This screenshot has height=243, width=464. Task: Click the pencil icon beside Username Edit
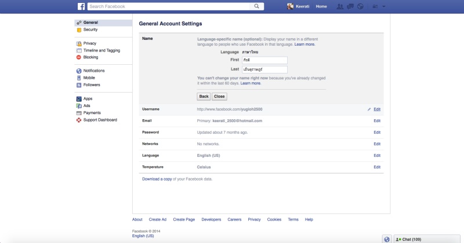pos(369,109)
